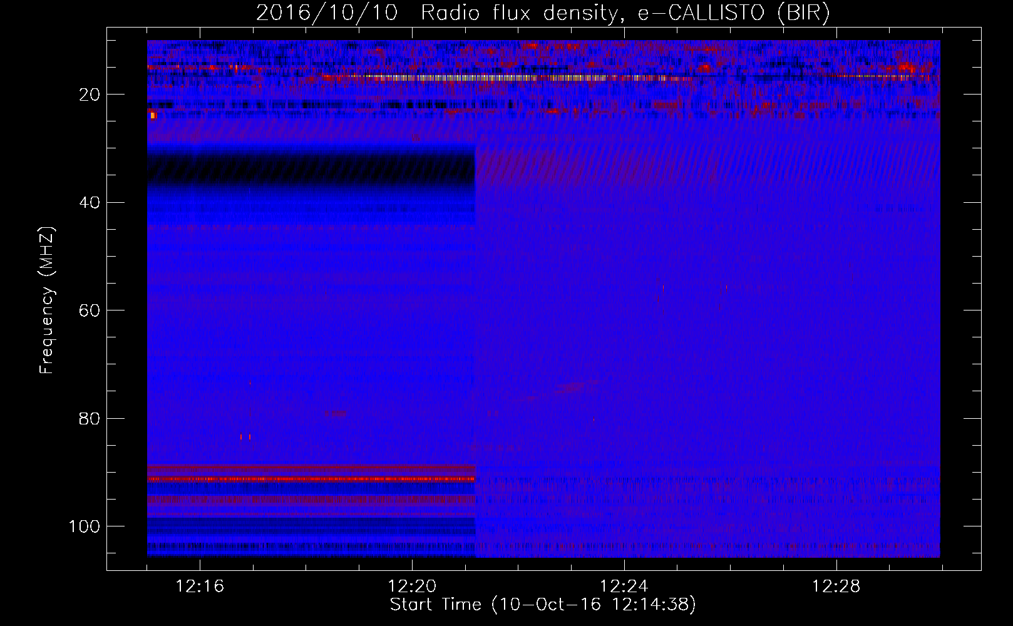
Task: Click the two orange ticks near 83 MHz
Action: 245,436
